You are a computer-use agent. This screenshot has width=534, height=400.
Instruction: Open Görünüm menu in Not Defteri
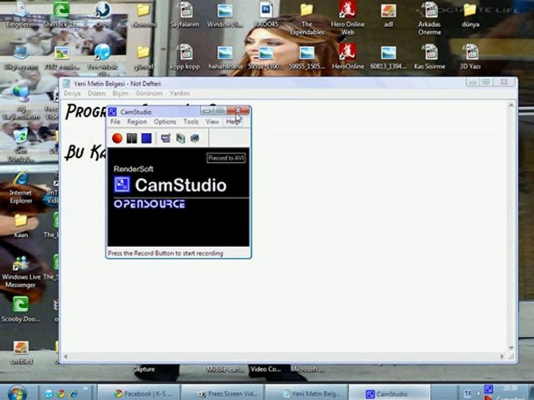(x=149, y=93)
